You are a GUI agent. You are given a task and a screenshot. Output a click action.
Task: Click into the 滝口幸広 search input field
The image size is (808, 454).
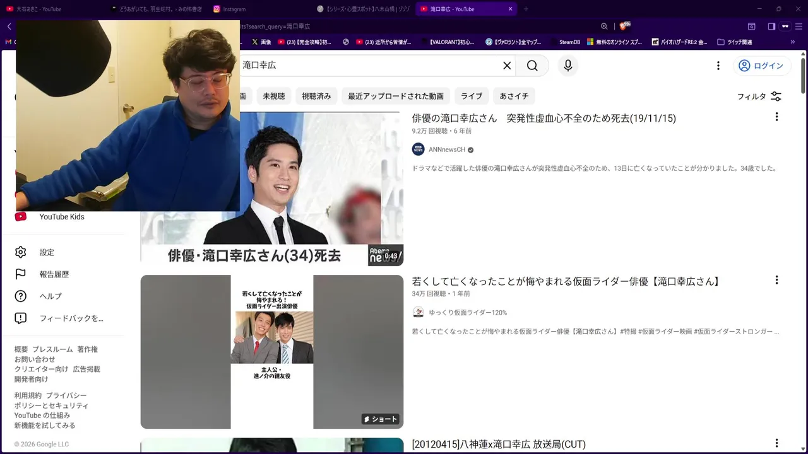[369, 66]
